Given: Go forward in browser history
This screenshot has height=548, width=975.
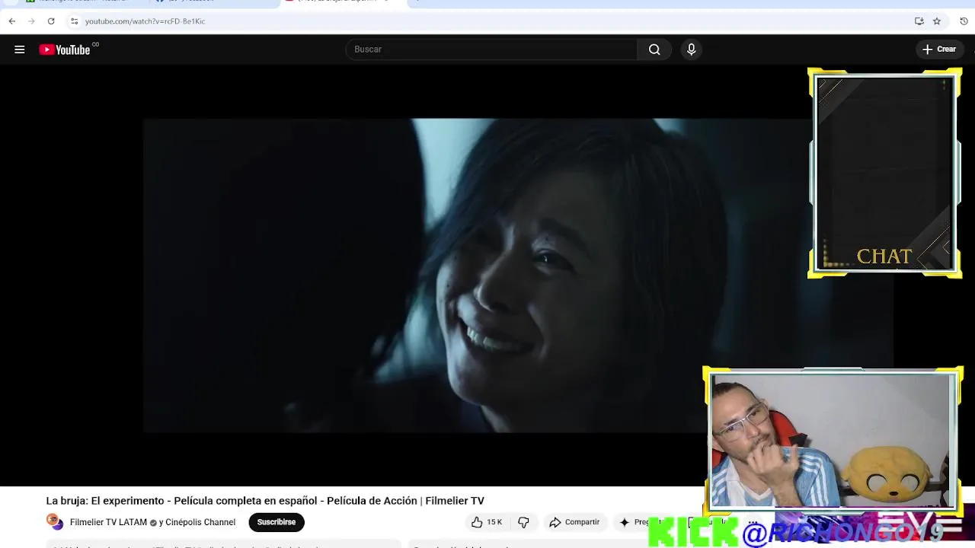Looking at the screenshot, I should [31, 21].
